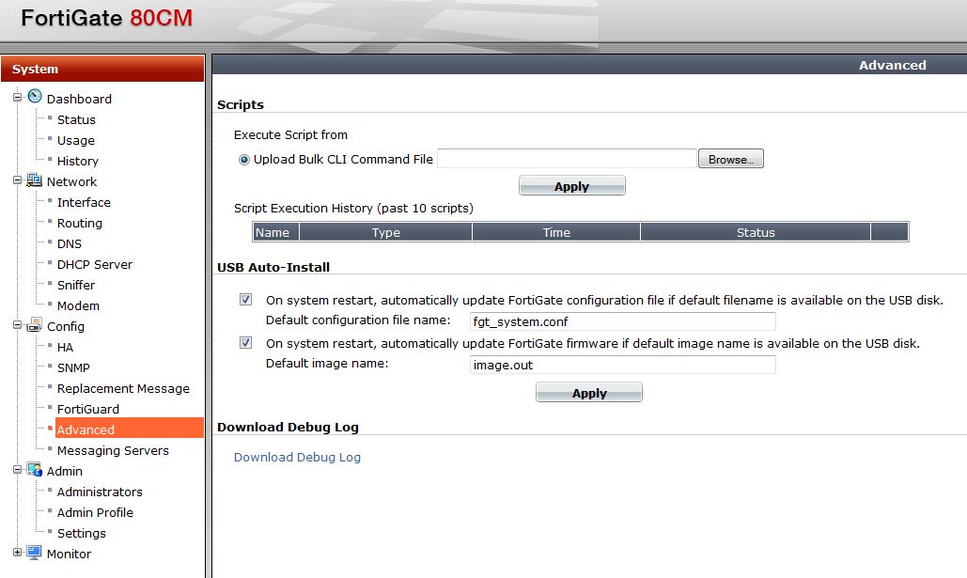Open the Admin Profile page
The width and height of the screenshot is (967, 578).
[x=95, y=512]
